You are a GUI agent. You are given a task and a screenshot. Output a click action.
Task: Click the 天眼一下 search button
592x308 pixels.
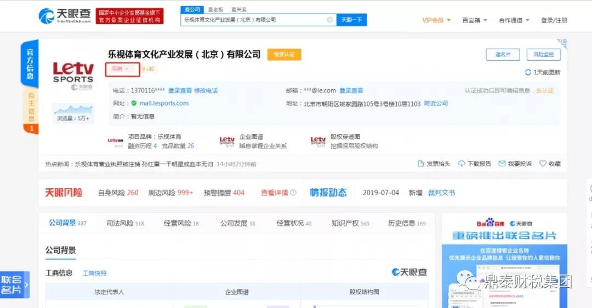tap(351, 20)
